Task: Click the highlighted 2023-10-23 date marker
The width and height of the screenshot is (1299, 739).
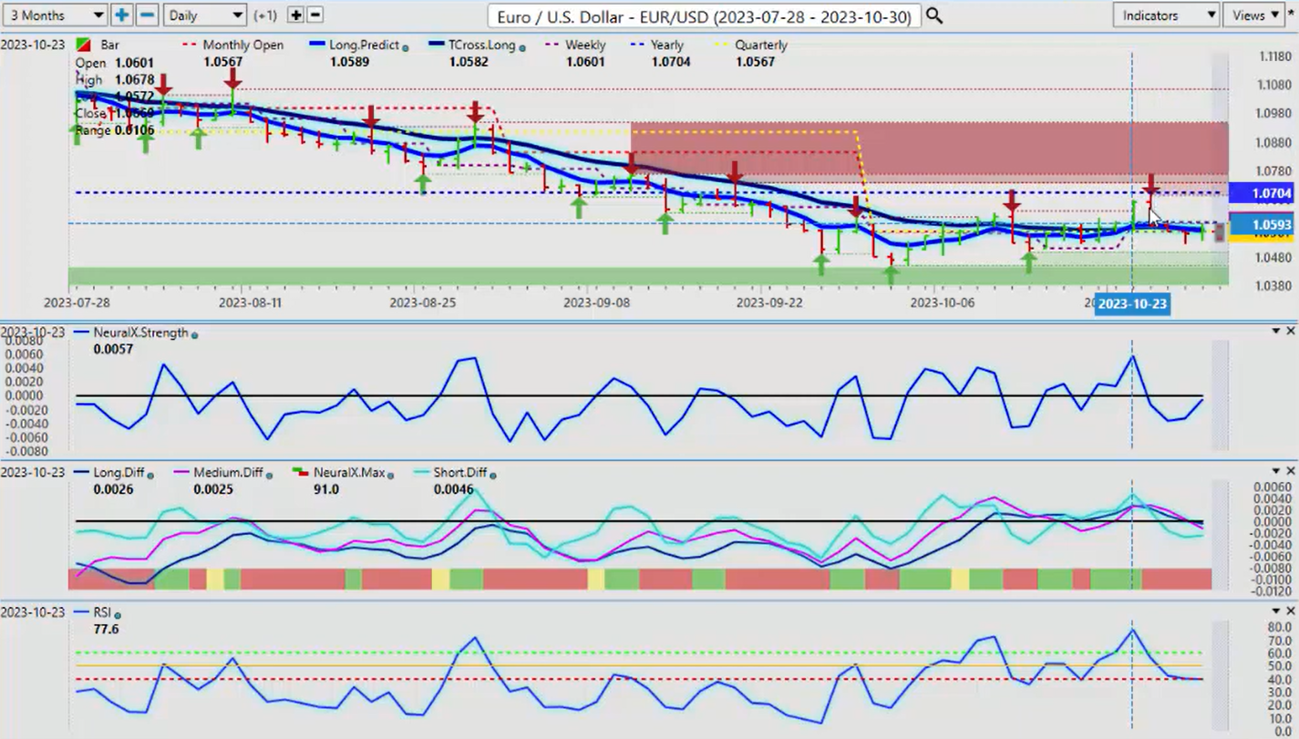Action: 1131,304
